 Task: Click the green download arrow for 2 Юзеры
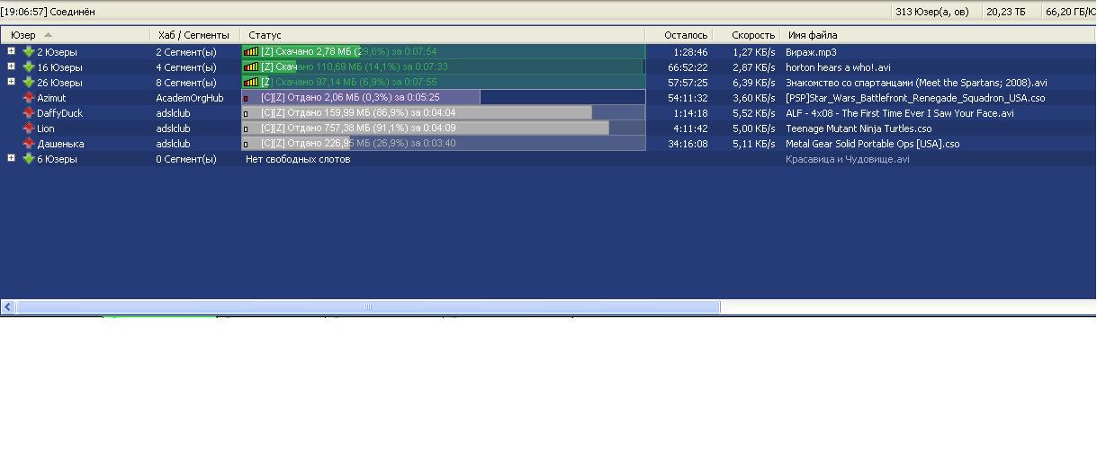pos(29,52)
